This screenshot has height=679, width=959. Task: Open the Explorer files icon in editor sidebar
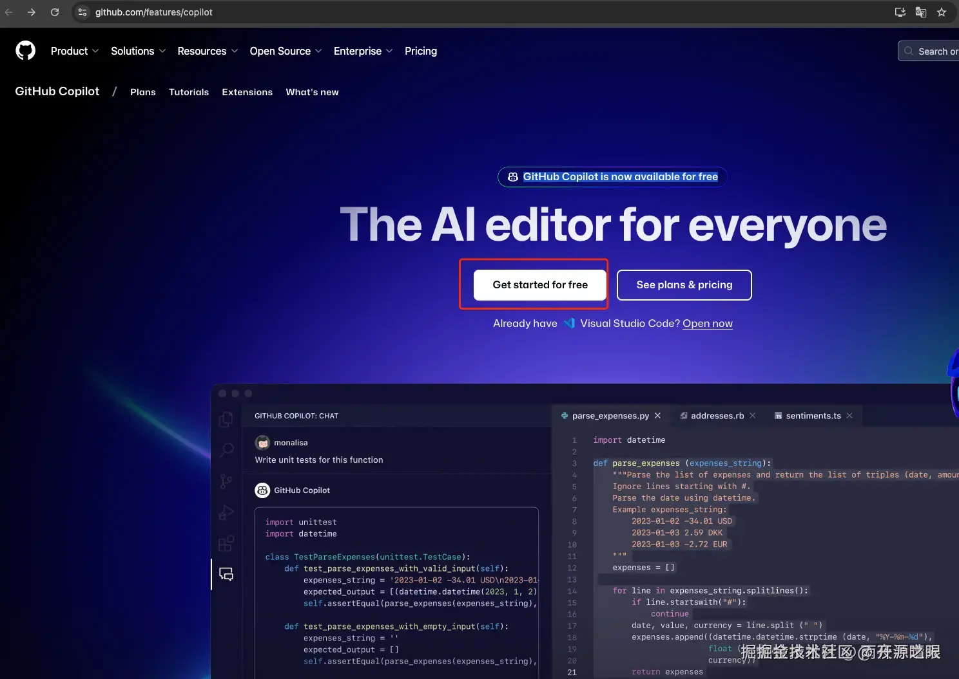point(226,420)
